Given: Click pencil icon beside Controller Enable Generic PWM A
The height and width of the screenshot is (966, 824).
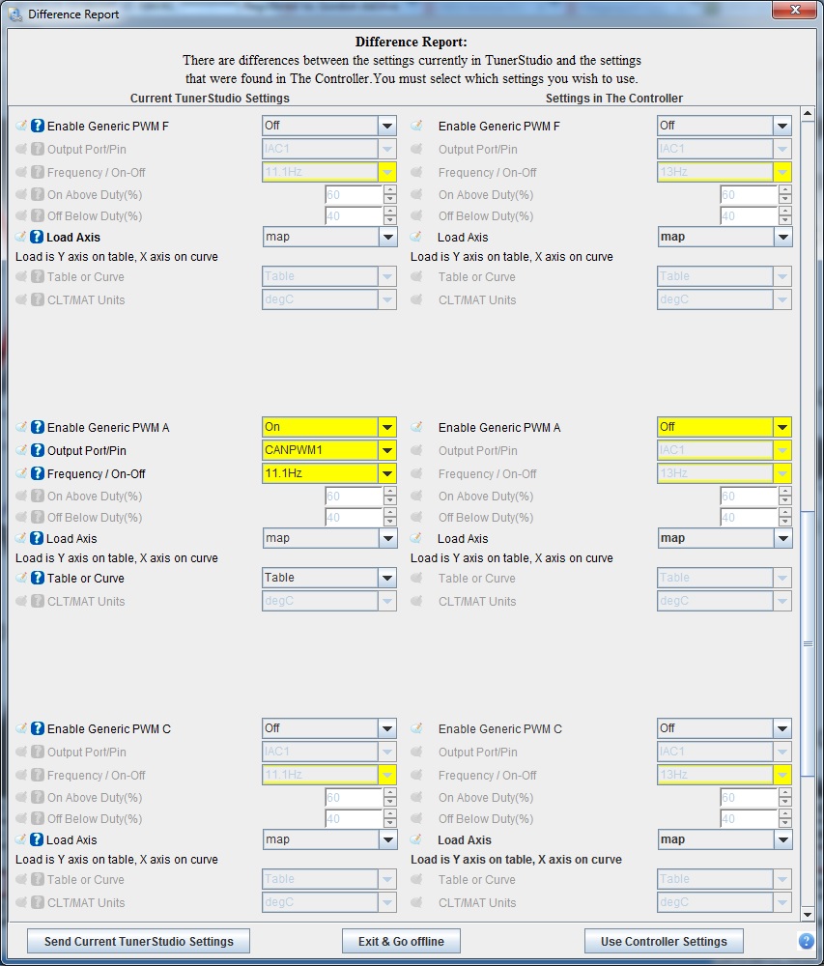Looking at the screenshot, I should coord(417,427).
